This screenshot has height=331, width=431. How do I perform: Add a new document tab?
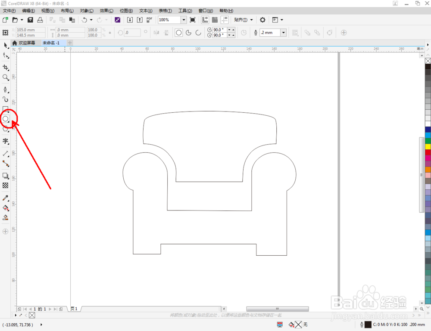70,43
